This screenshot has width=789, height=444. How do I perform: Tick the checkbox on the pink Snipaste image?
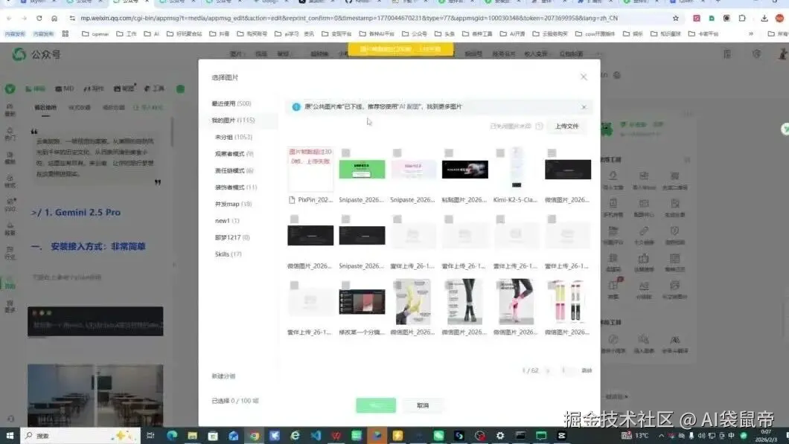tap(397, 153)
